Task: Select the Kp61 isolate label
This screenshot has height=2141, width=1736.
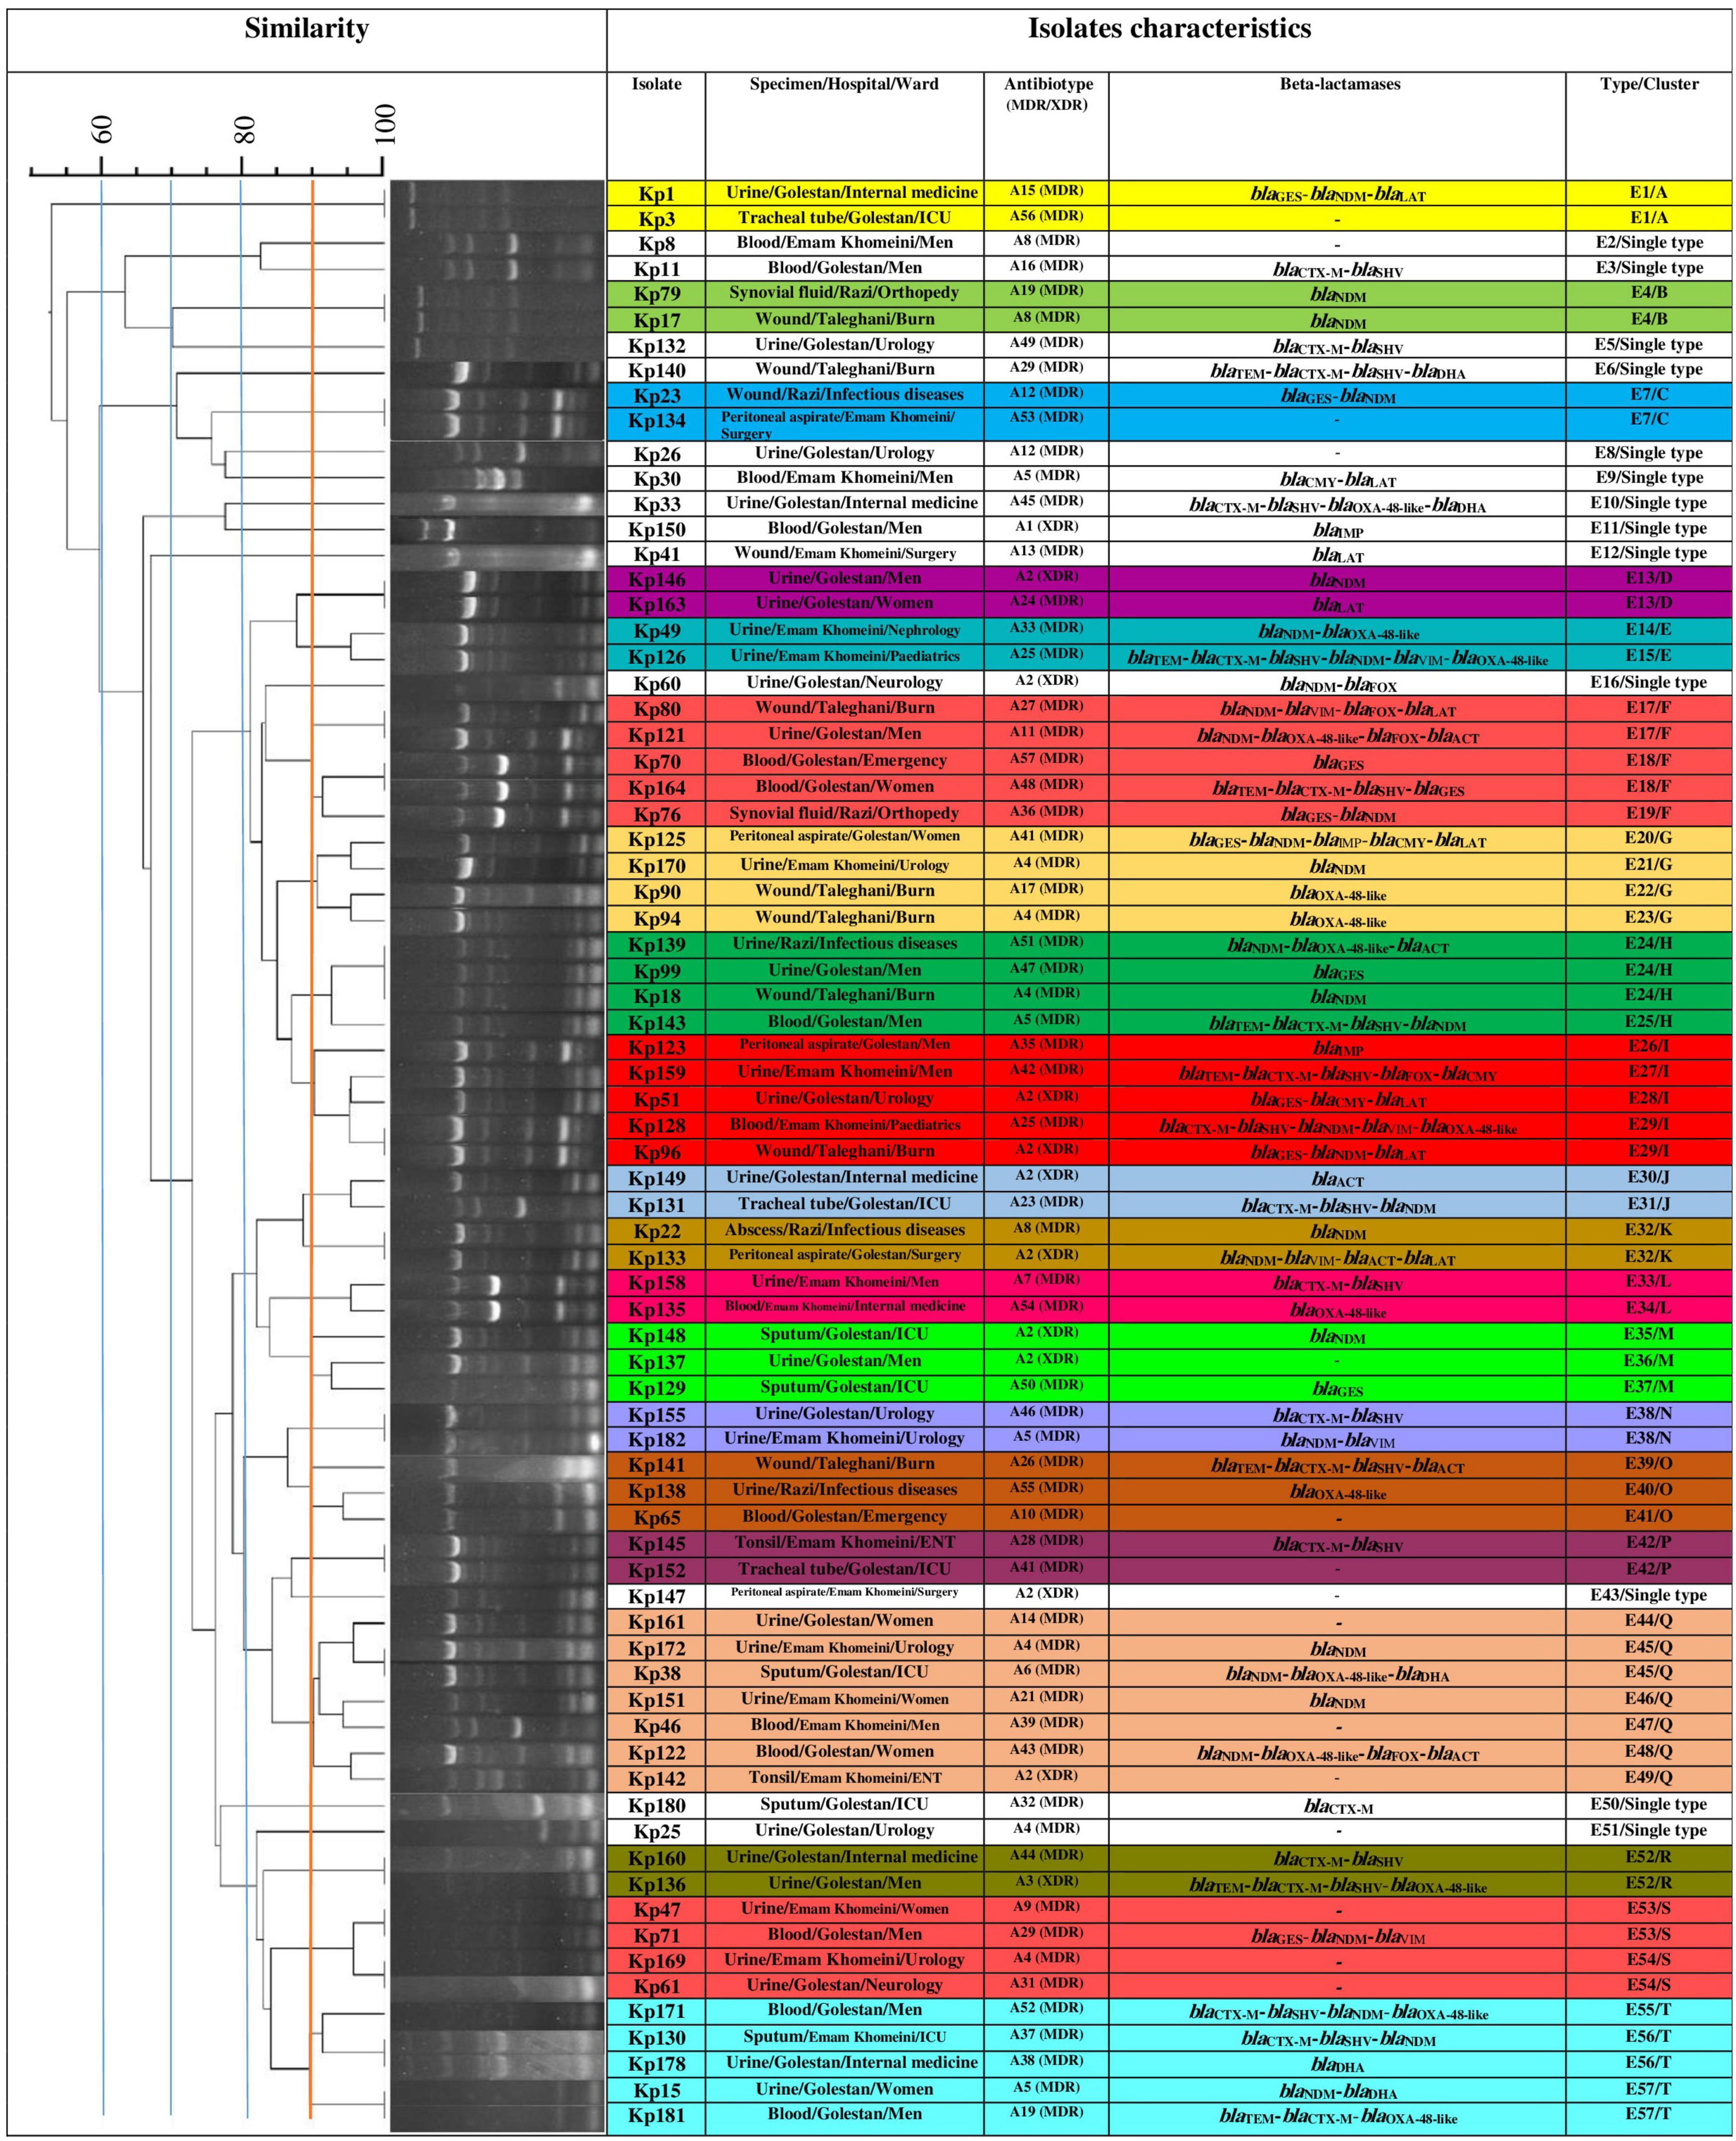Action: pos(656,1987)
